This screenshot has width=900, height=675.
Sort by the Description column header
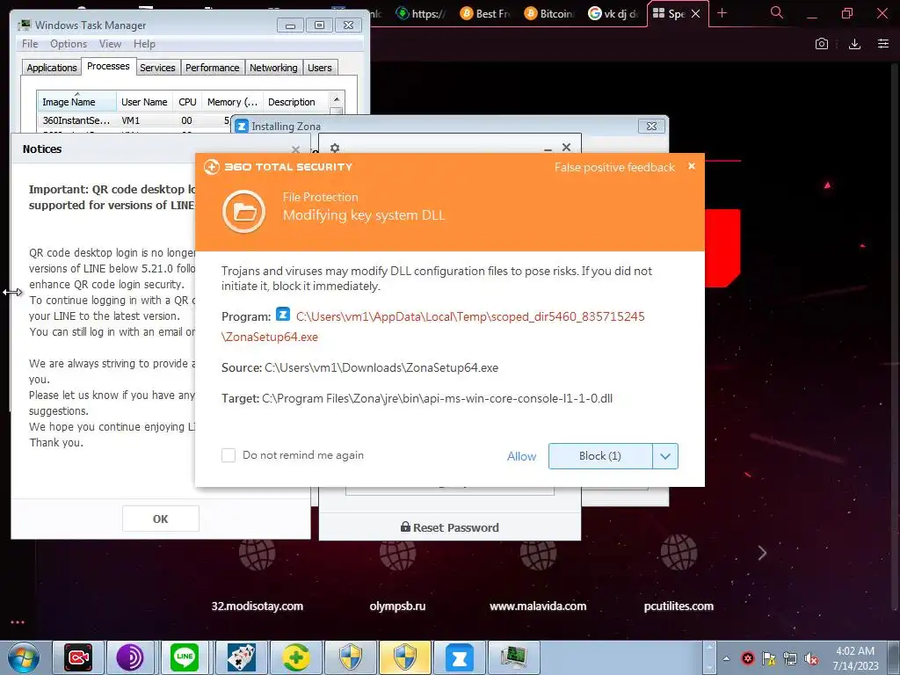294,102
